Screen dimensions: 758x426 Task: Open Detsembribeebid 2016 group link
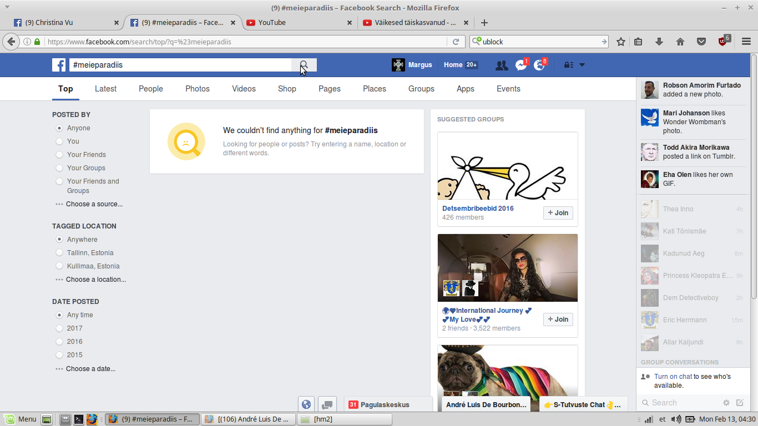point(478,209)
